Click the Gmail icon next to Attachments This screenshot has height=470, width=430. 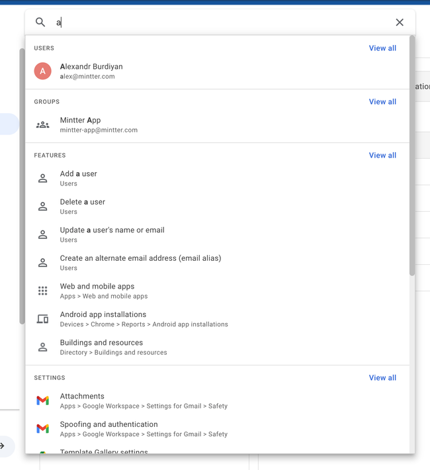coord(43,400)
